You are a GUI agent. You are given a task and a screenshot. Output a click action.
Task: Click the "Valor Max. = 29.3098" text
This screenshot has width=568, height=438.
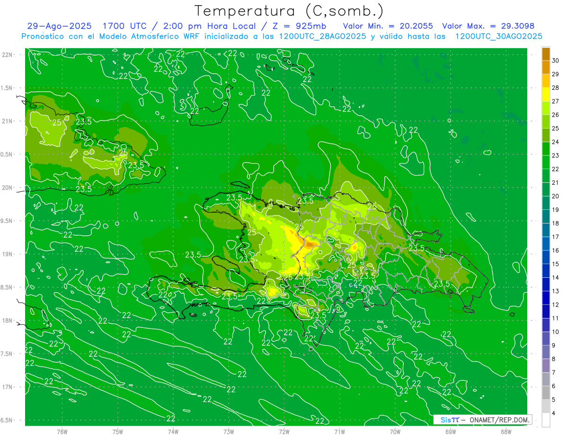488,26
